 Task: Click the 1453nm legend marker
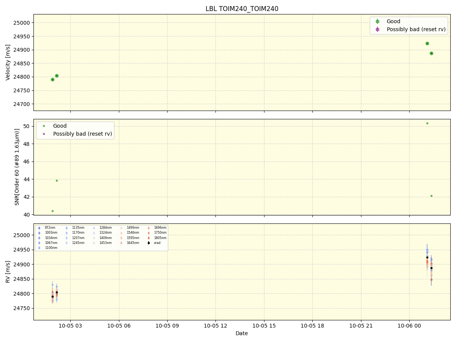pos(94,243)
